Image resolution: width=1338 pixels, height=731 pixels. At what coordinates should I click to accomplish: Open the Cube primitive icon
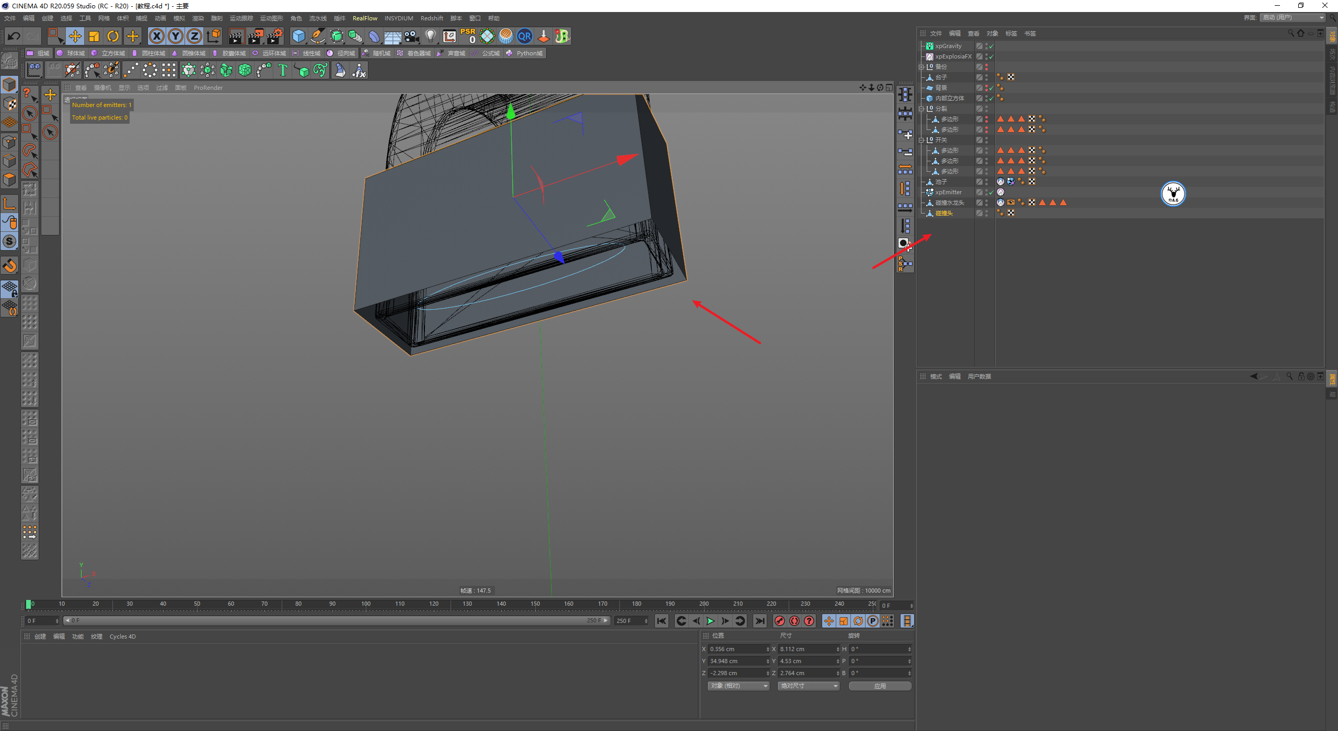point(298,36)
